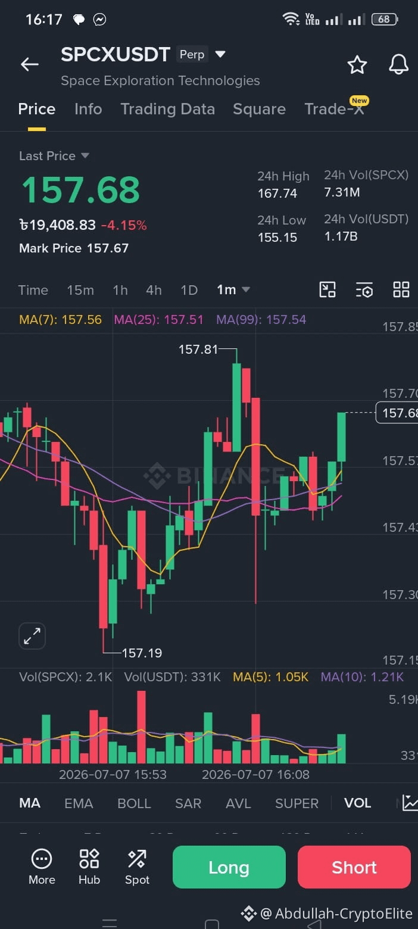Tap 24h Vol(SPCX) 7.31M

[x=342, y=192]
